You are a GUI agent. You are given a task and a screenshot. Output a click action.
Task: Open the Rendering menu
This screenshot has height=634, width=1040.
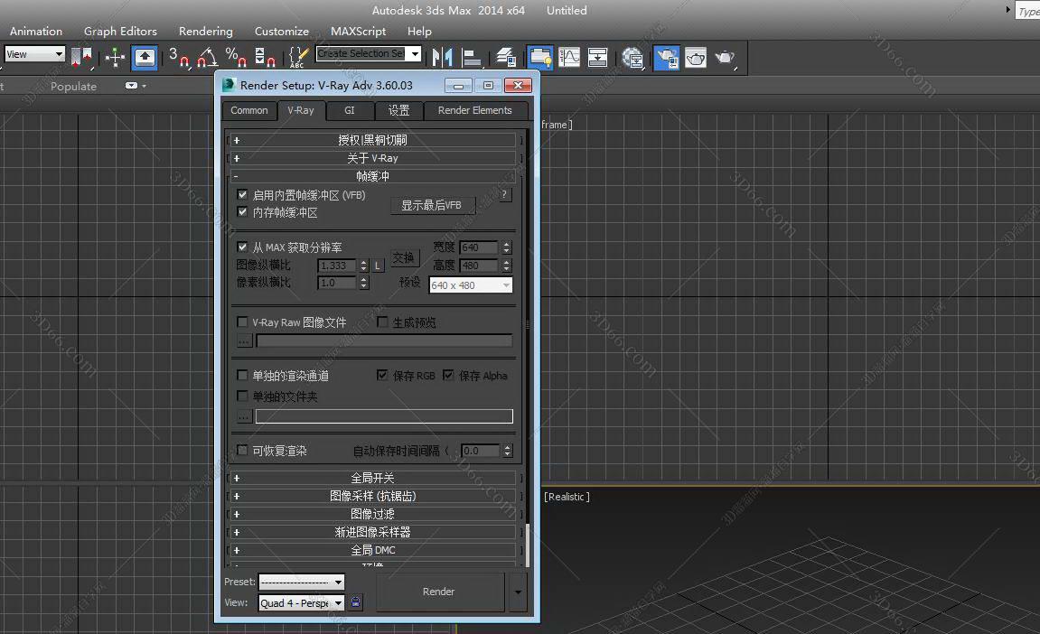coord(205,31)
